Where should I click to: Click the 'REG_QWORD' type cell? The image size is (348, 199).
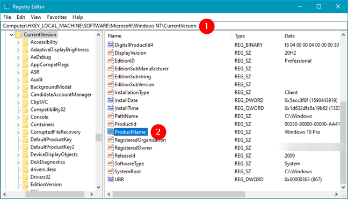coord(249,108)
